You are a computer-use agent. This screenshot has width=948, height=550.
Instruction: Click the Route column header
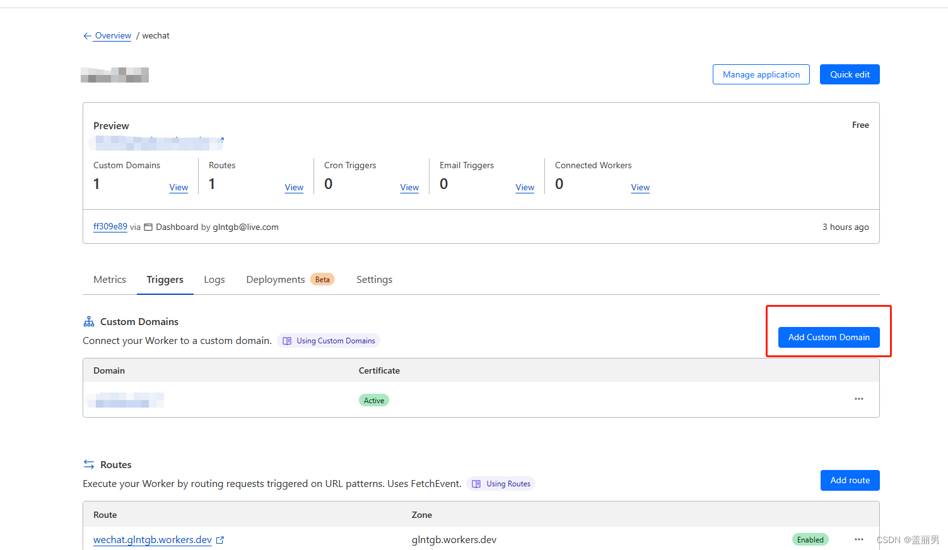tap(105, 515)
